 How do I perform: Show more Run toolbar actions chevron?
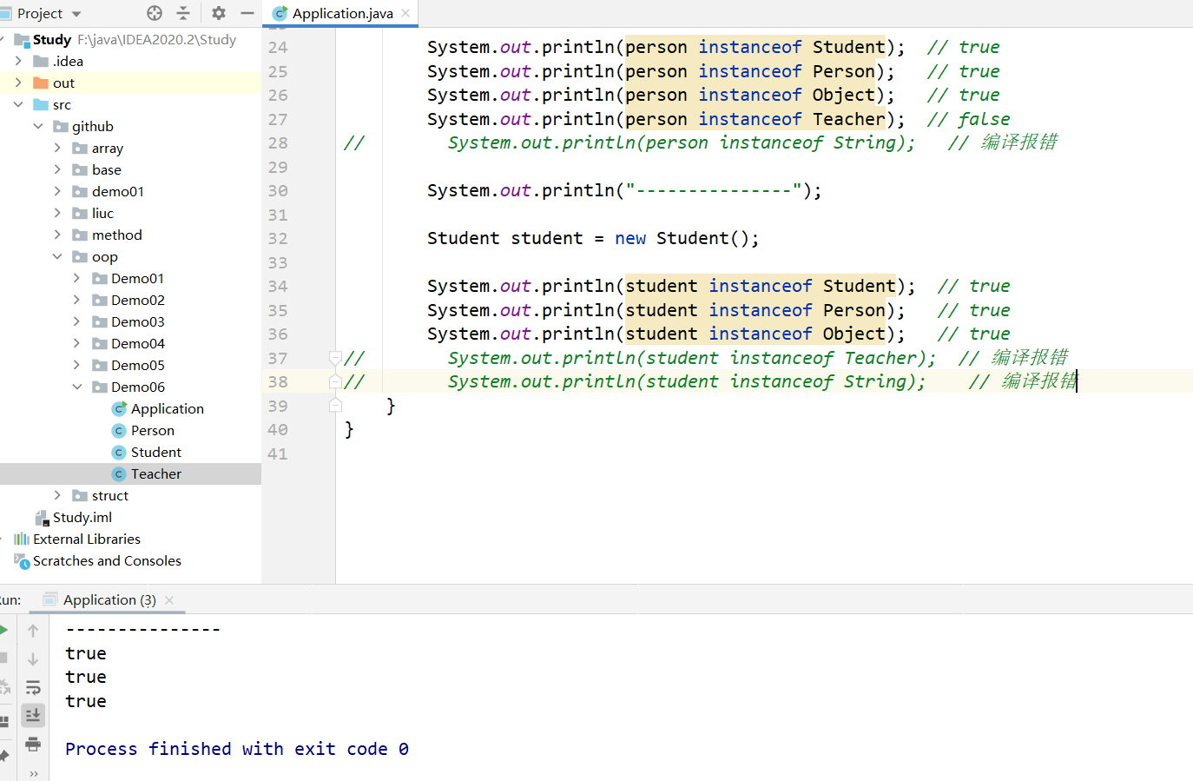coord(33,773)
